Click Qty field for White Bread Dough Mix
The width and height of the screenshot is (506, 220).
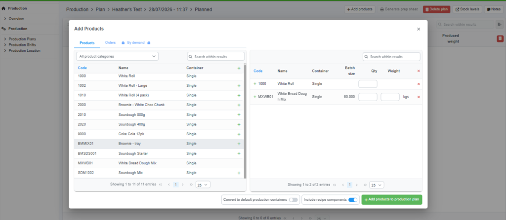(368, 97)
